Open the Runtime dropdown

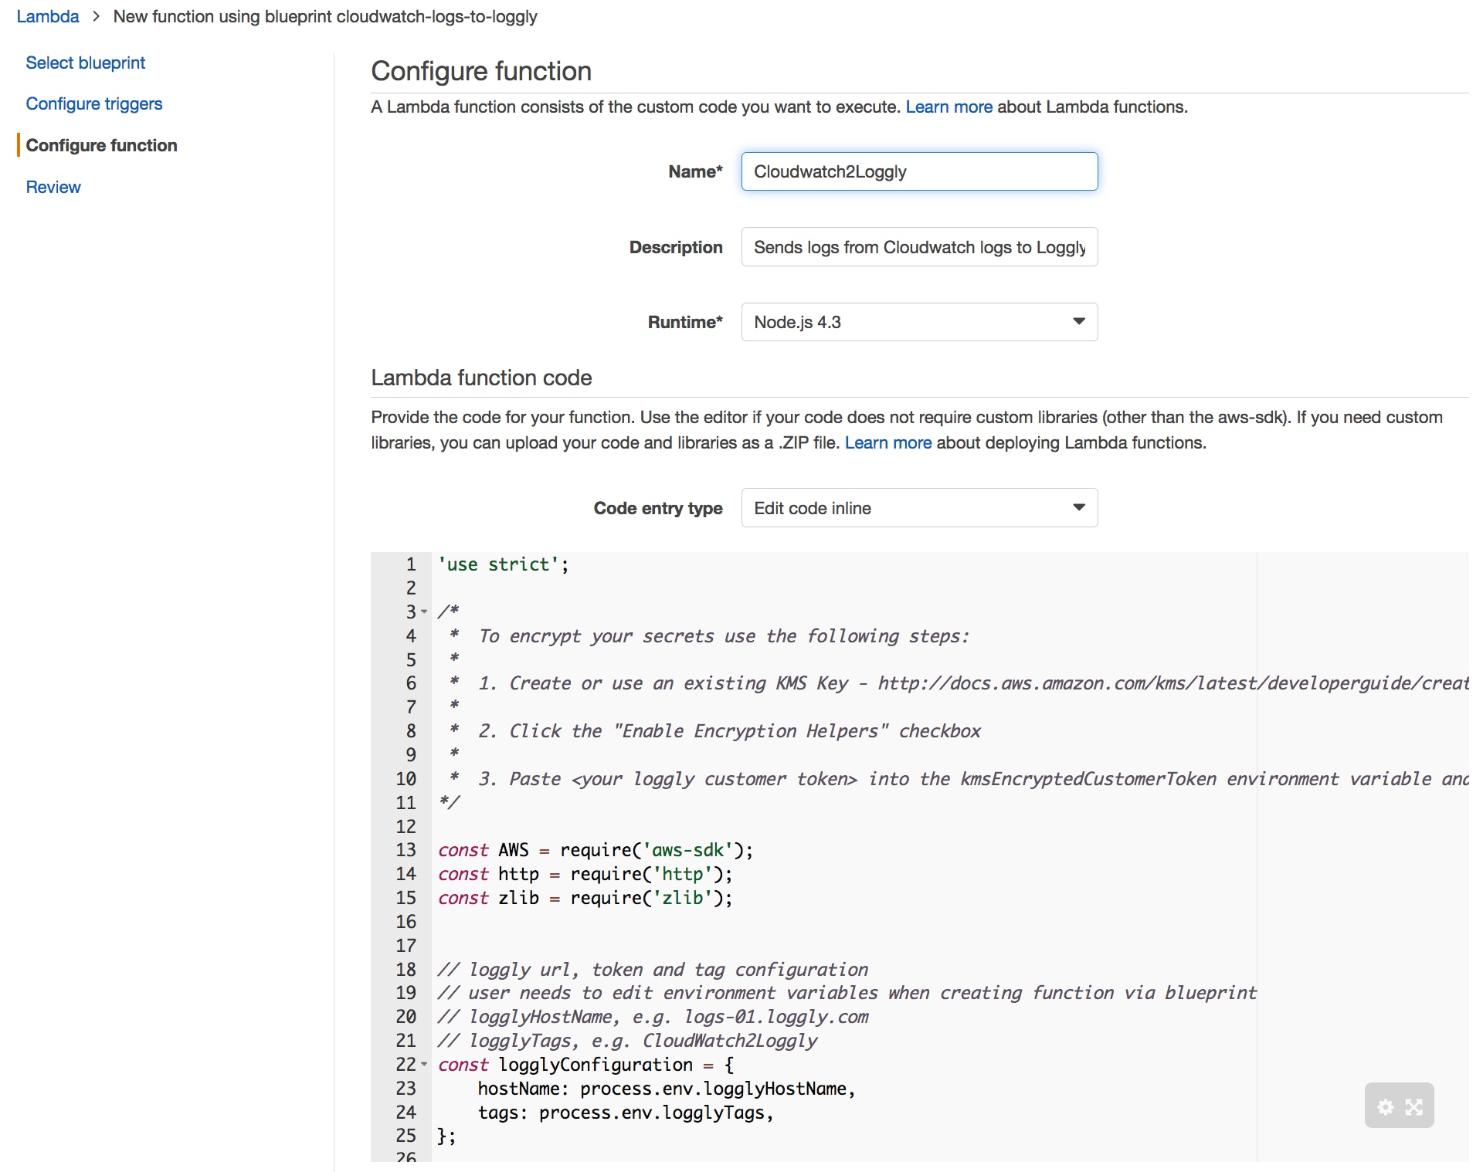click(x=919, y=322)
